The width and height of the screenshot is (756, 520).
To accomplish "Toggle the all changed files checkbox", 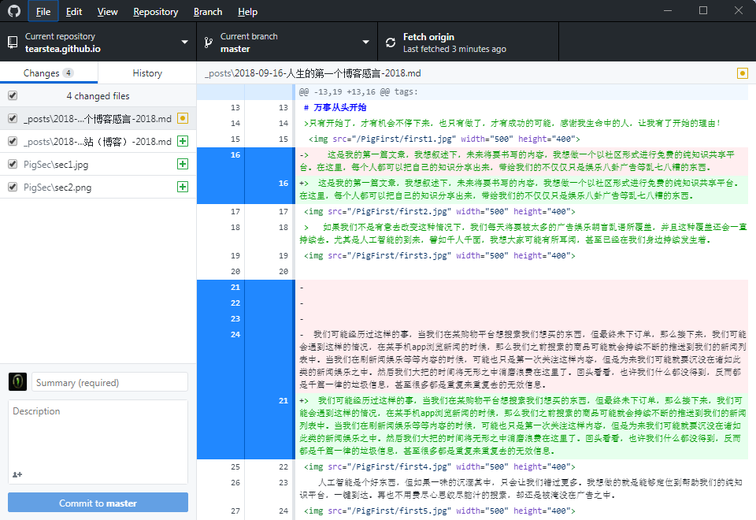I will click(x=13, y=95).
